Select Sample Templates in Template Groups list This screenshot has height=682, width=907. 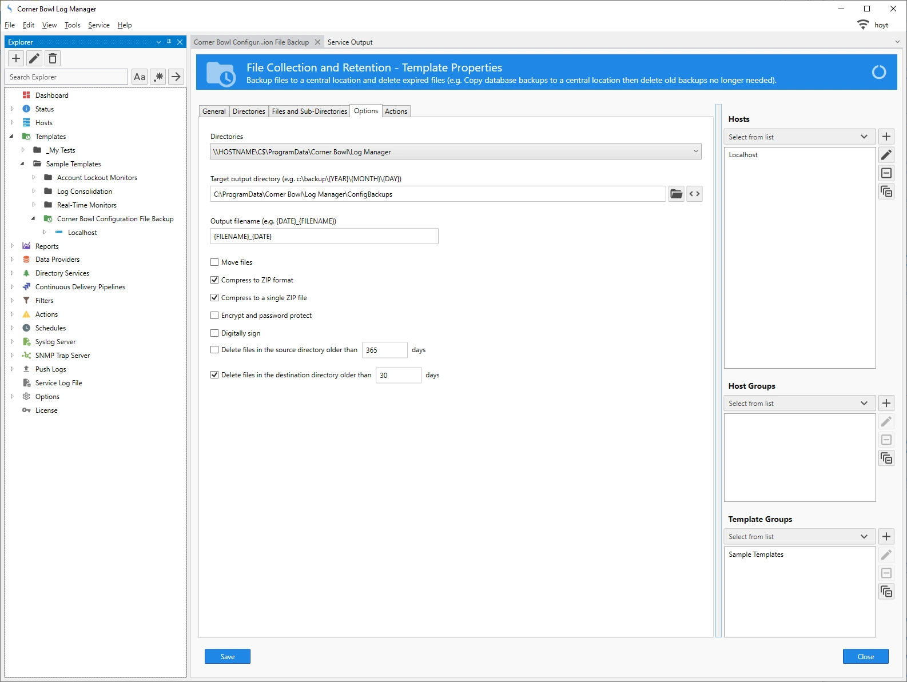[x=756, y=555]
